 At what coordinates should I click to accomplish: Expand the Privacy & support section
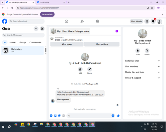click(x=142, y=78)
